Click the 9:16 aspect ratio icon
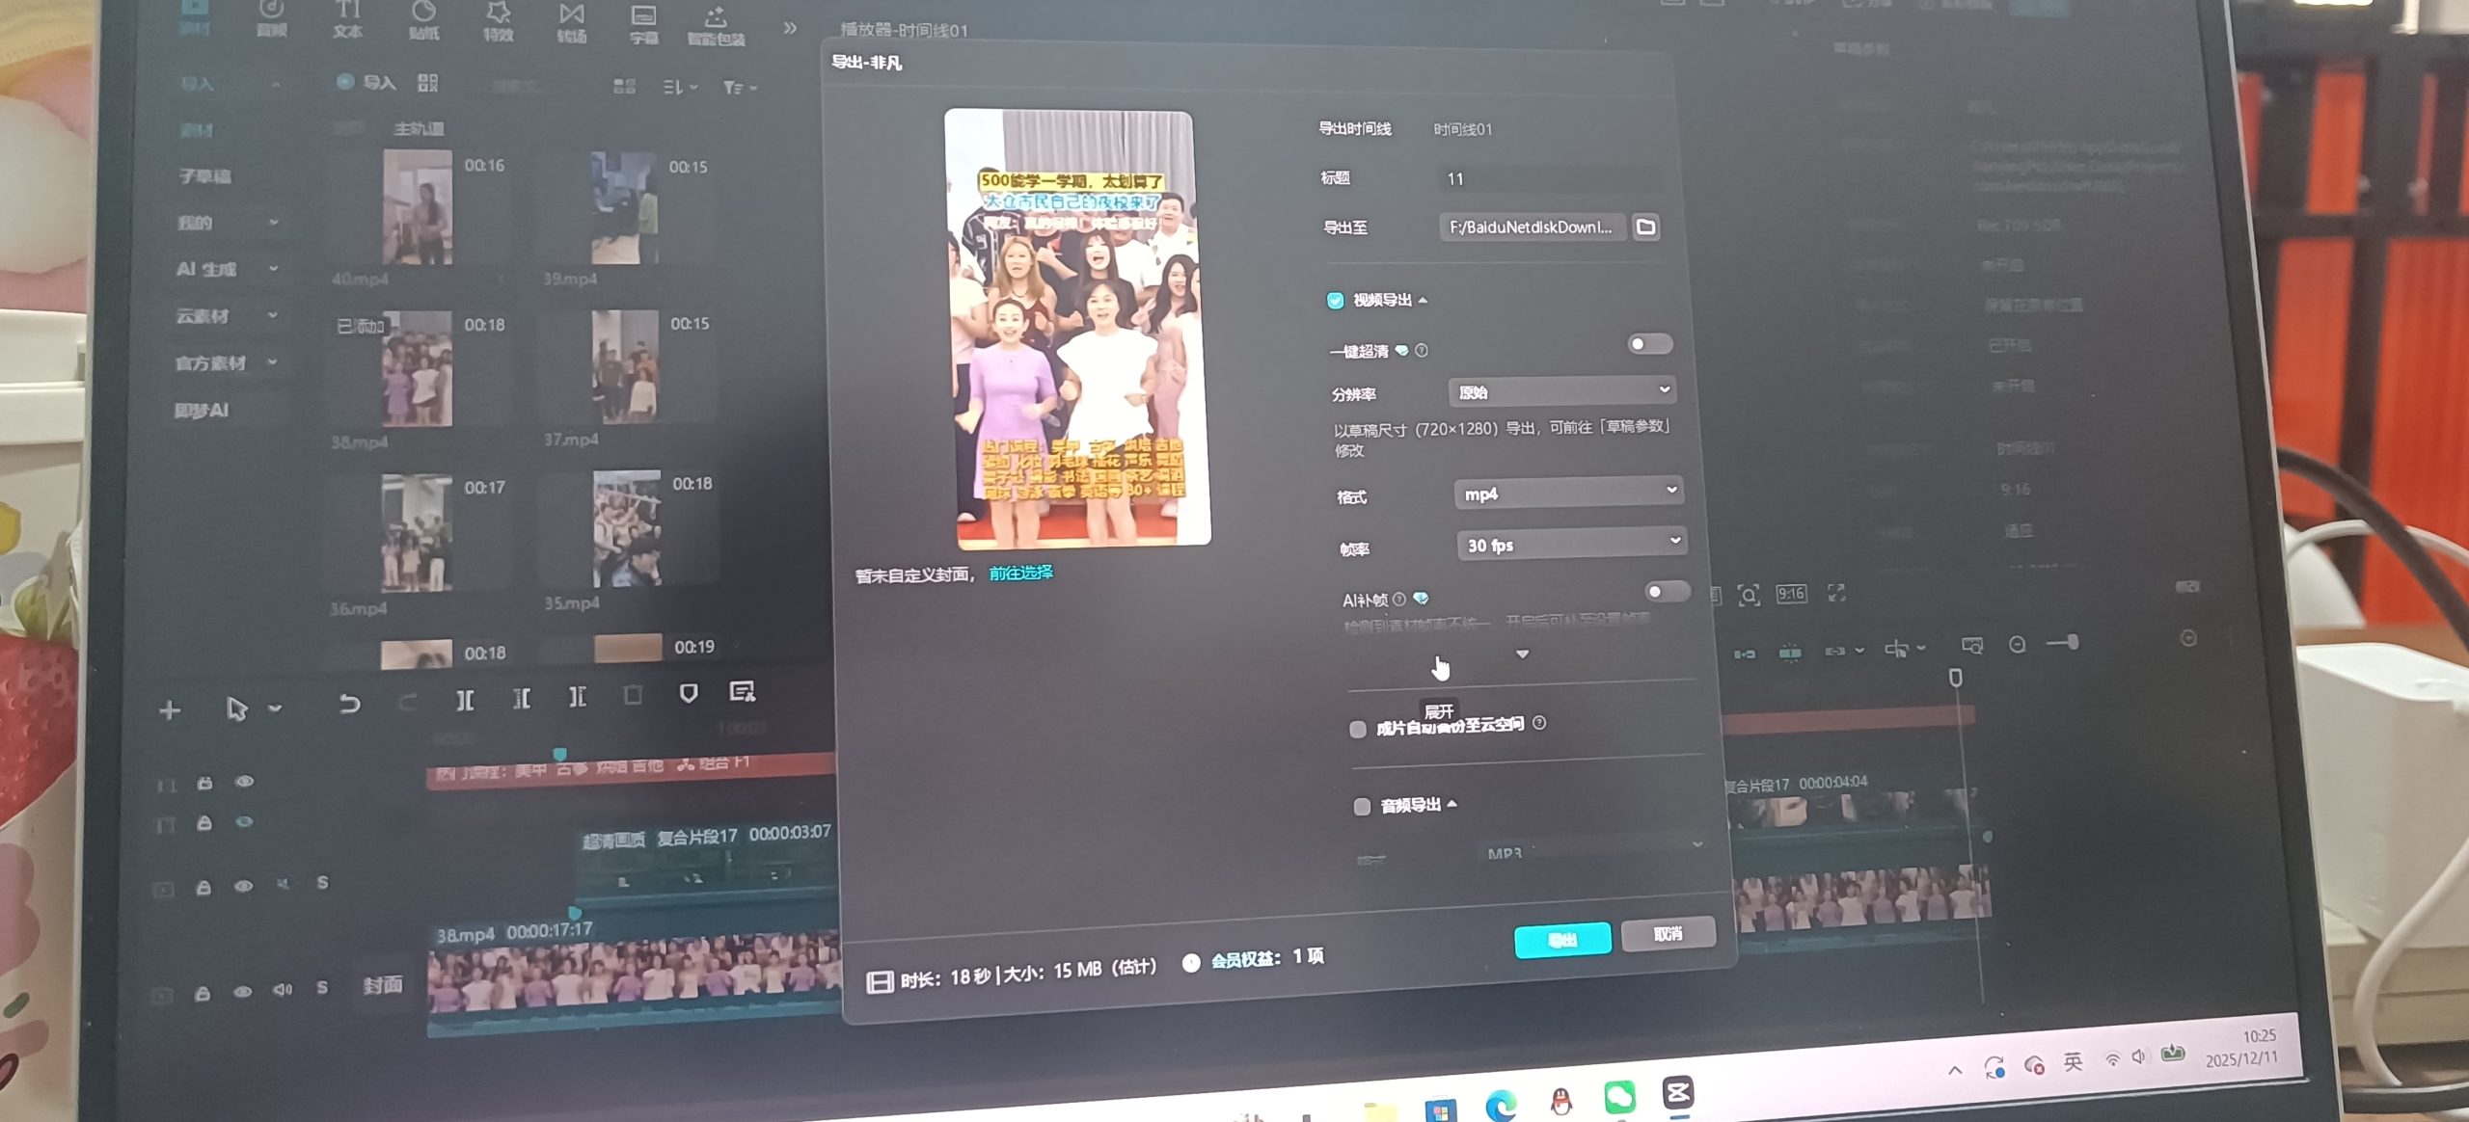 pyautogui.click(x=1791, y=594)
